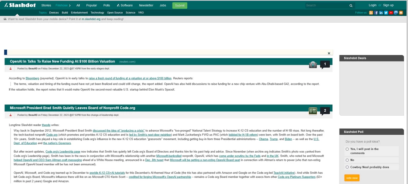
Task: Select the Technology topic
Action: (x=97, y=12)
